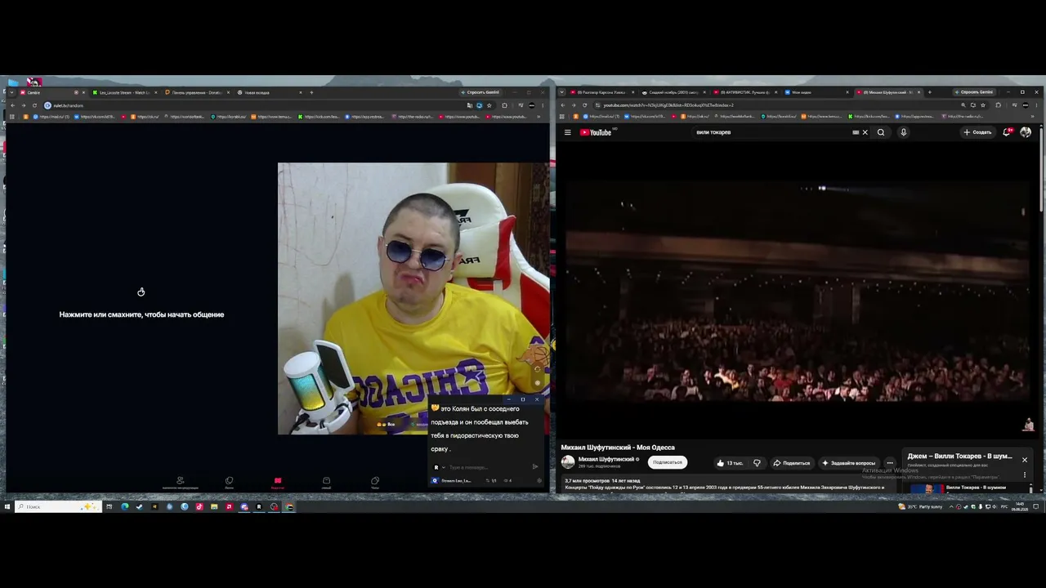
Task: Open the Windows Start button
Action: pos(7,506)
